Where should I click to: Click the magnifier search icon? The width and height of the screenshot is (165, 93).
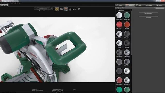(155, 8)
